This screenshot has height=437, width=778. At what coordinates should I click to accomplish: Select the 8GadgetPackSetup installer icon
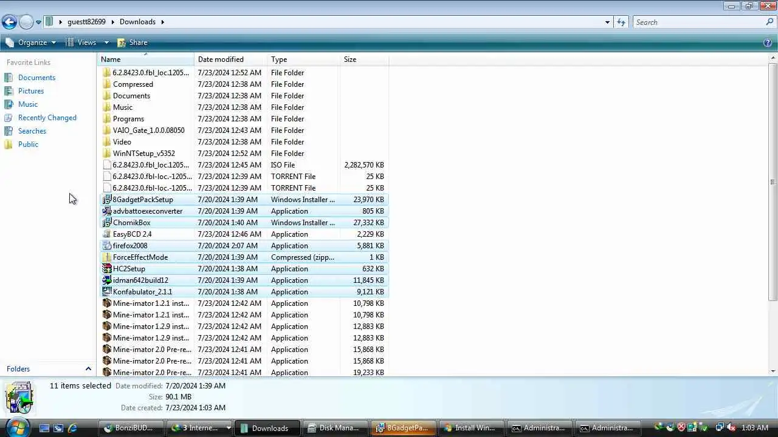point(107,200)
